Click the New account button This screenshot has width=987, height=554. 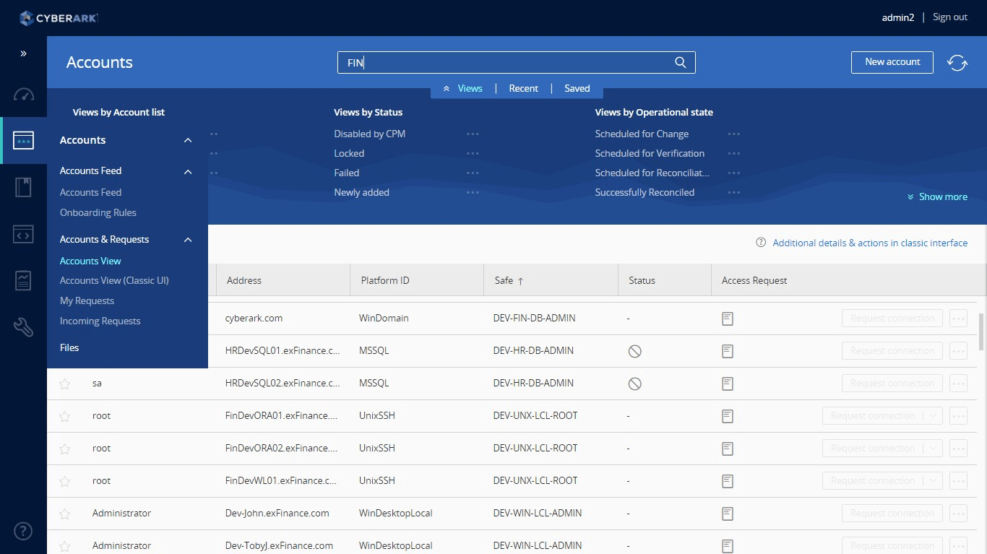point(892,62)
